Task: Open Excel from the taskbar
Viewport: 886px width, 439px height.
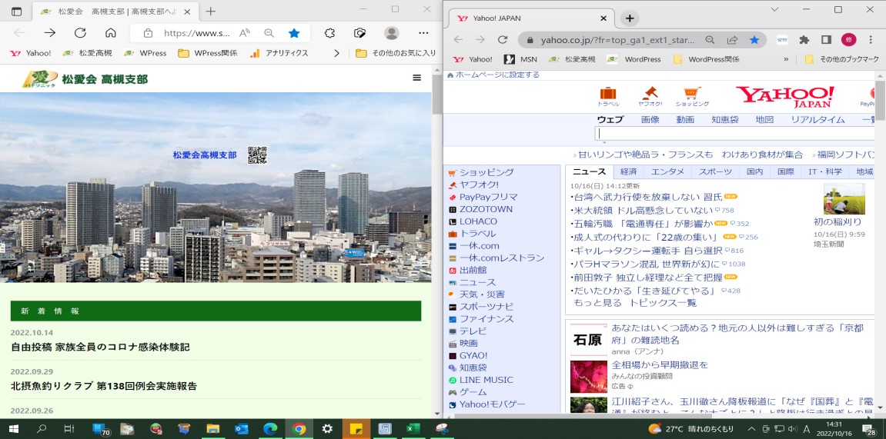Action: pyautogui.click(x=413, y=429)
